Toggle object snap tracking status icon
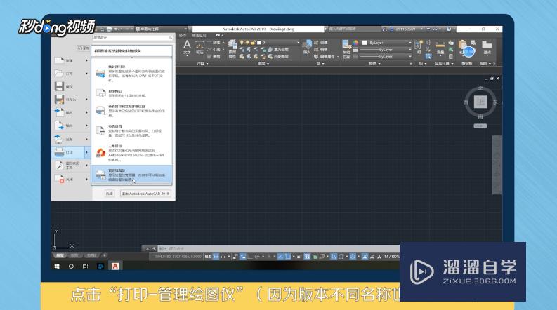 tap(280, 257)
